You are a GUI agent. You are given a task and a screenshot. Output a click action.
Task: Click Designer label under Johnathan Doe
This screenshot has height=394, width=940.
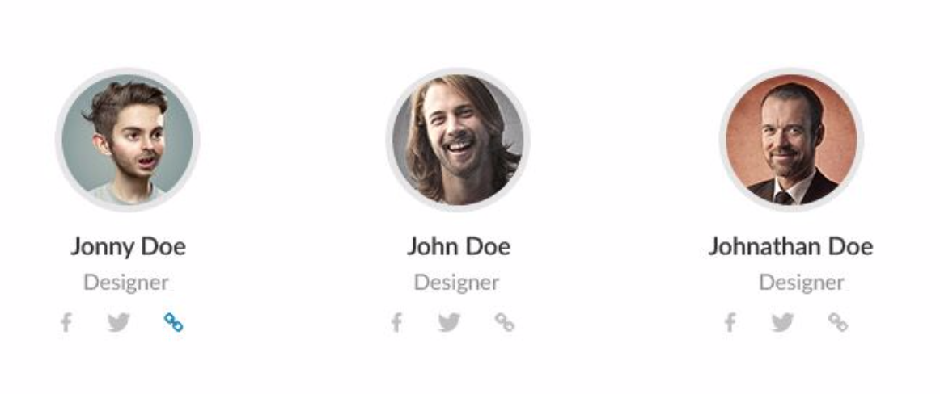tap(802, 283)
